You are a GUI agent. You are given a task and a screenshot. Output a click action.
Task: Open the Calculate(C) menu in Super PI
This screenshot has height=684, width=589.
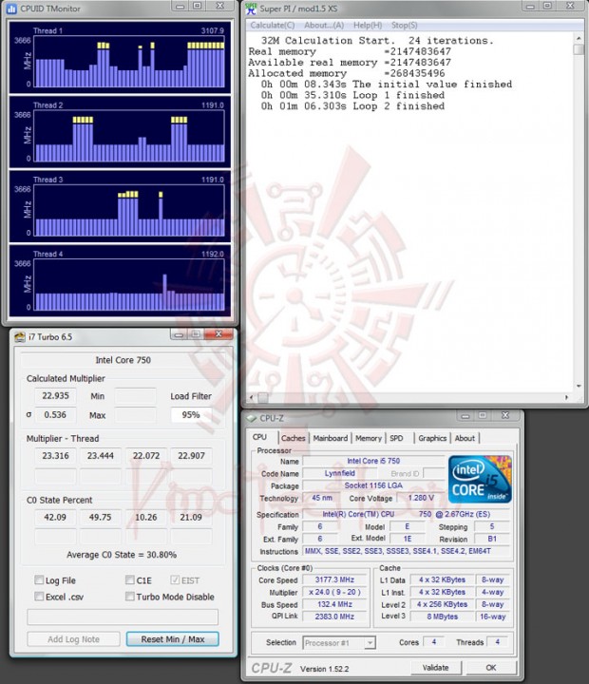coord(273,26)
